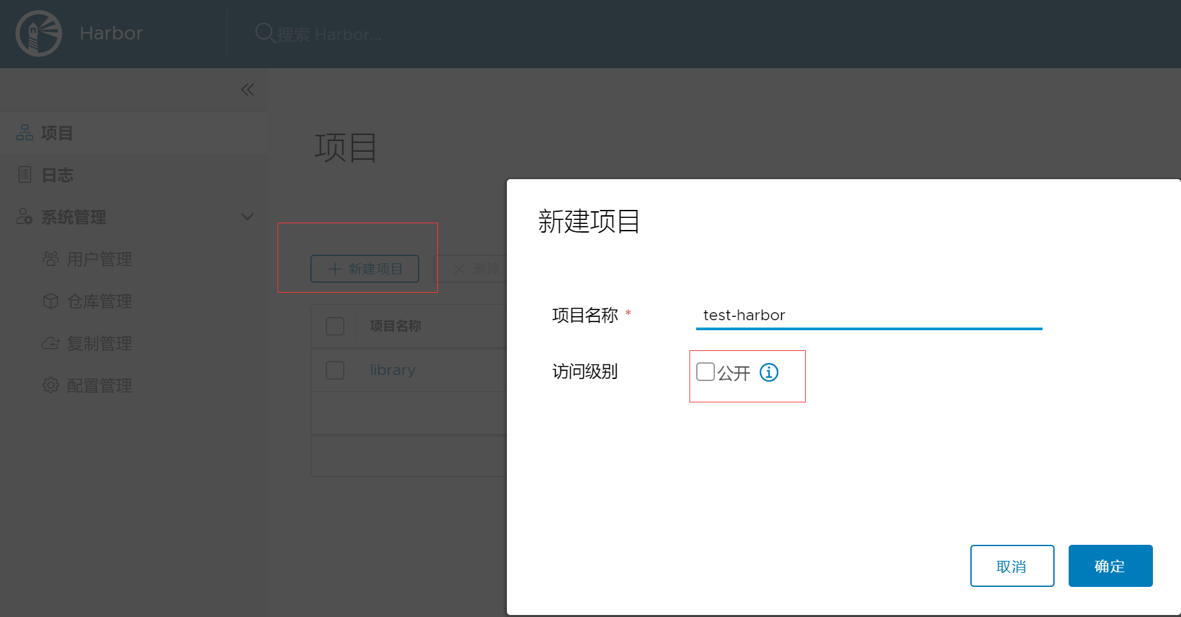
Task: Click the info icon beside 公开
Action: click(769, 372)
